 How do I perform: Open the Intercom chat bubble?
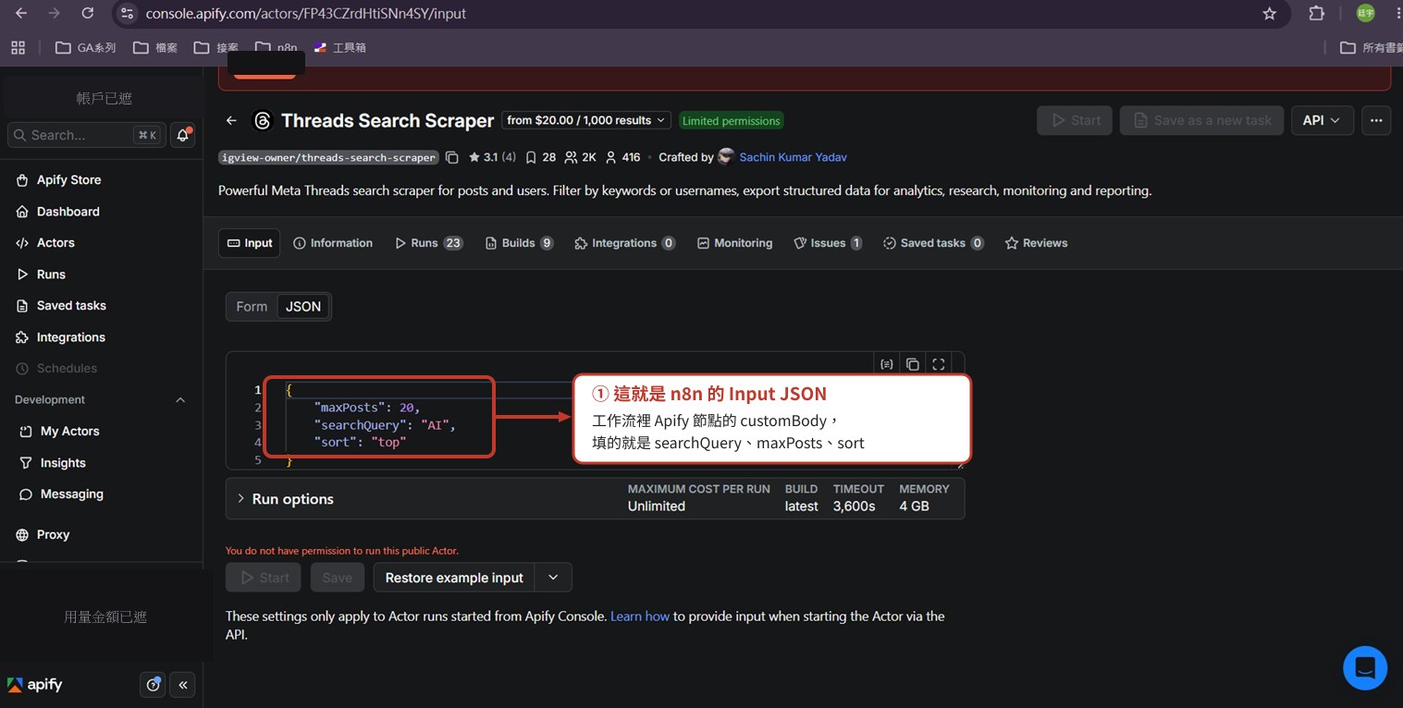(x=1365, y=667)
